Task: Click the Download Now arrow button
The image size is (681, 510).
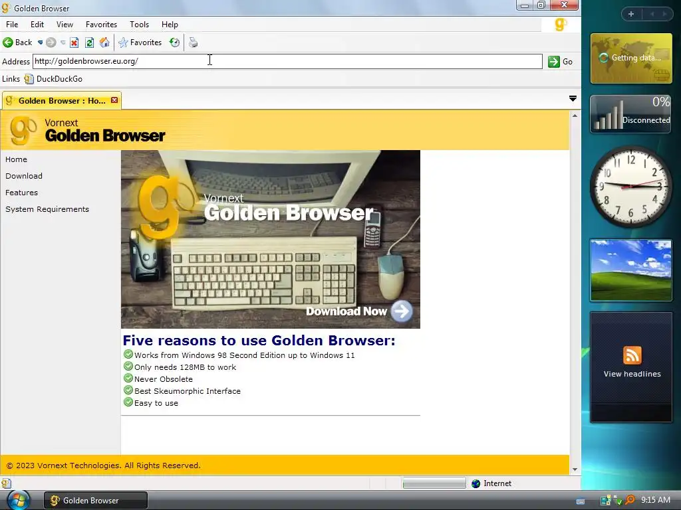Action: pos(401,311)
